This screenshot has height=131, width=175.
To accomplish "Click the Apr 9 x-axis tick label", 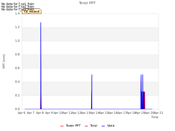I will pos(49,113).
